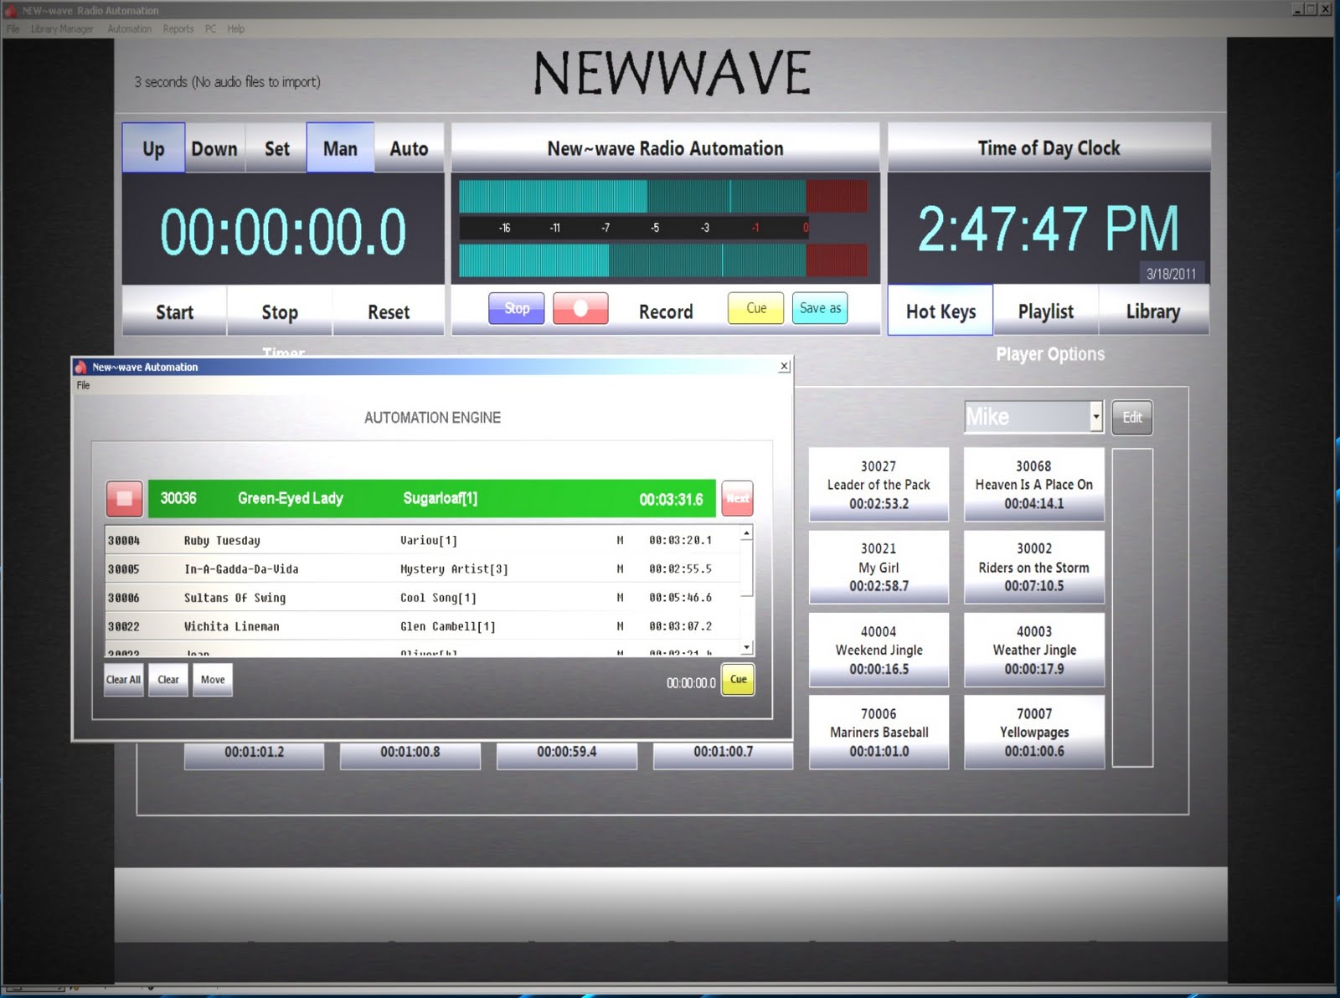This screenshot has height=998, width=1340.
Task: Click the queue list scroll up arrow
Action: coord(746,533)
